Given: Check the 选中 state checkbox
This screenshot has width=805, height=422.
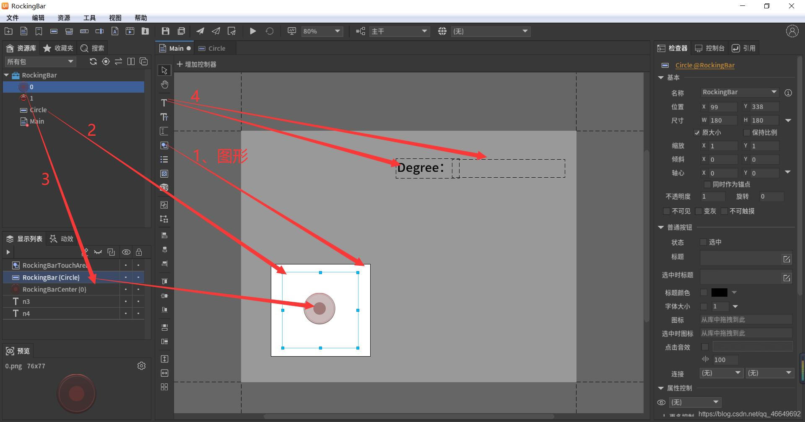Looking at the screenshot, I should [704, 242].
